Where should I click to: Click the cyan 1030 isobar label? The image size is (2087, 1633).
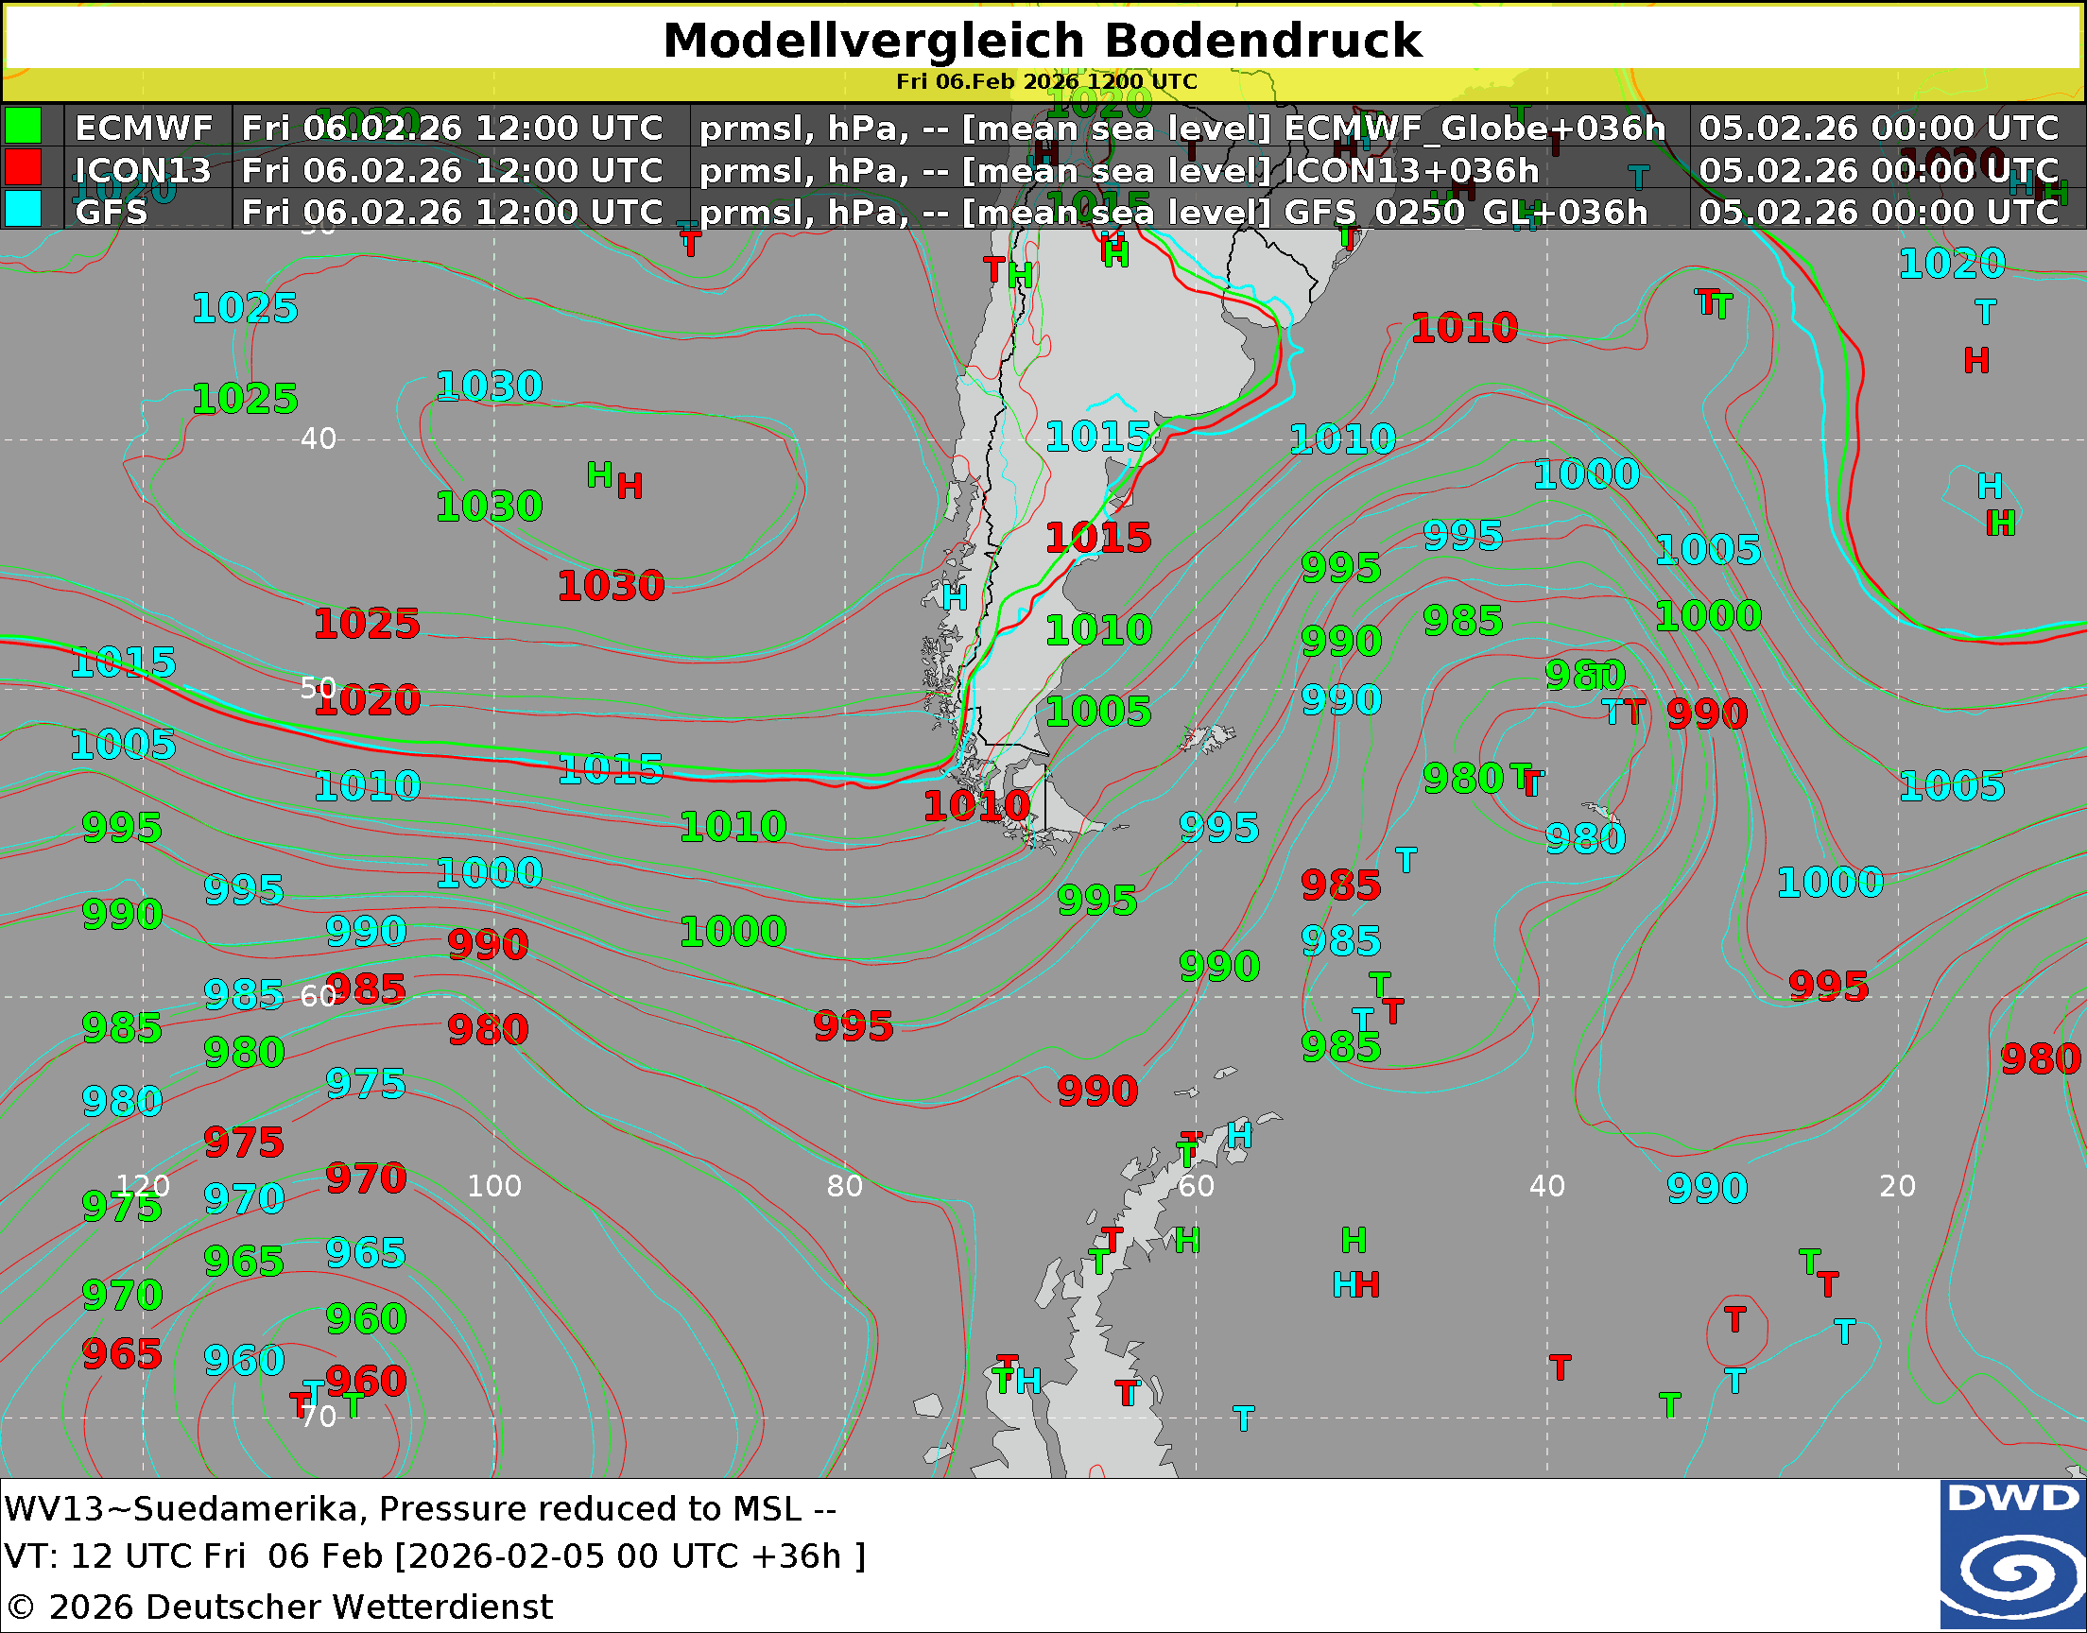(x=489, y=387)
